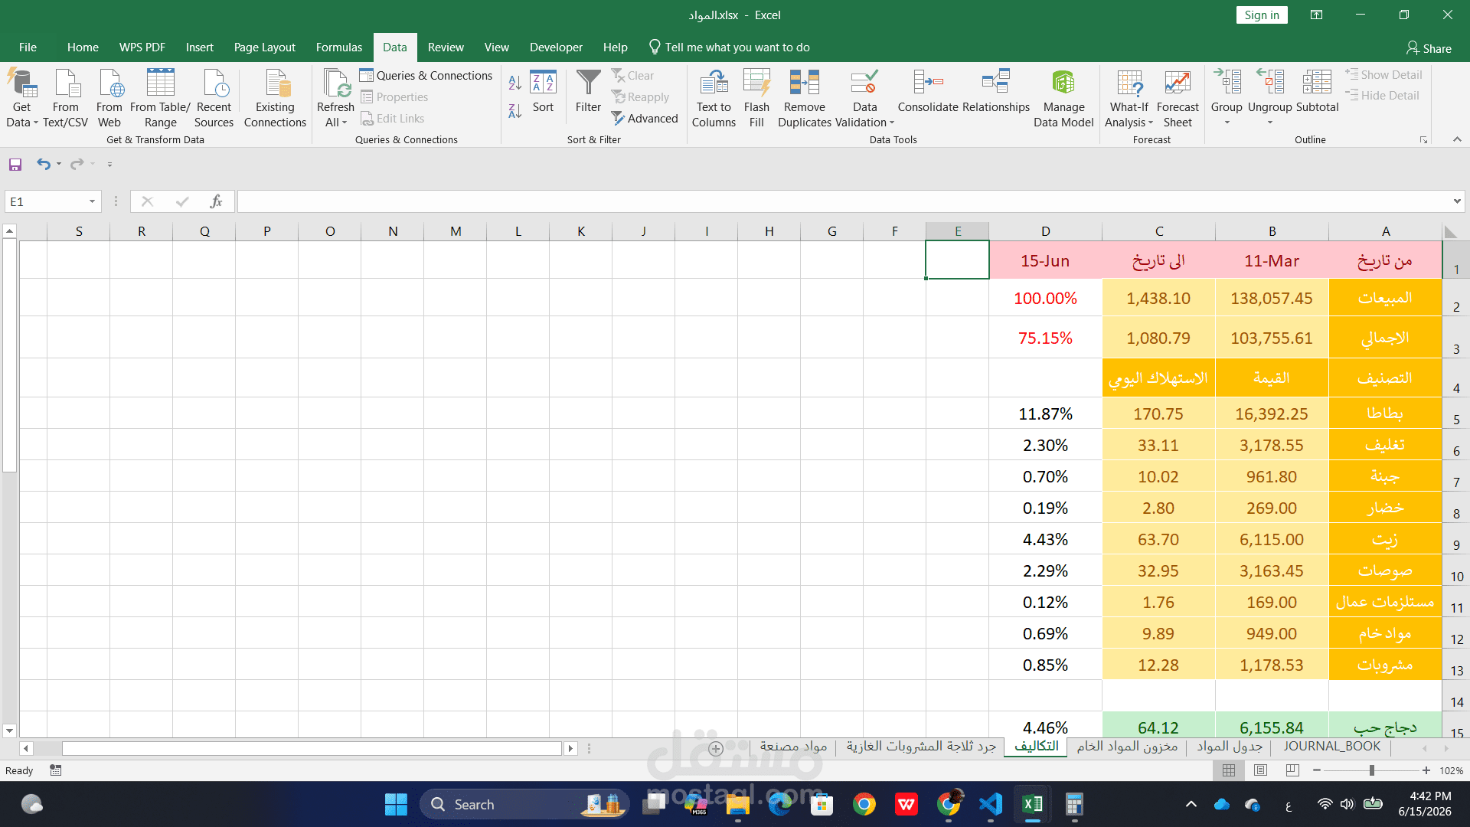
Task: Collapse the ribbon
Action: 1457,139
